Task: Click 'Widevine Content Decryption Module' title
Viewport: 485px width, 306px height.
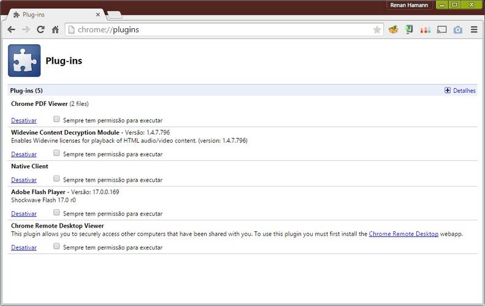Action: click(65, 132)
